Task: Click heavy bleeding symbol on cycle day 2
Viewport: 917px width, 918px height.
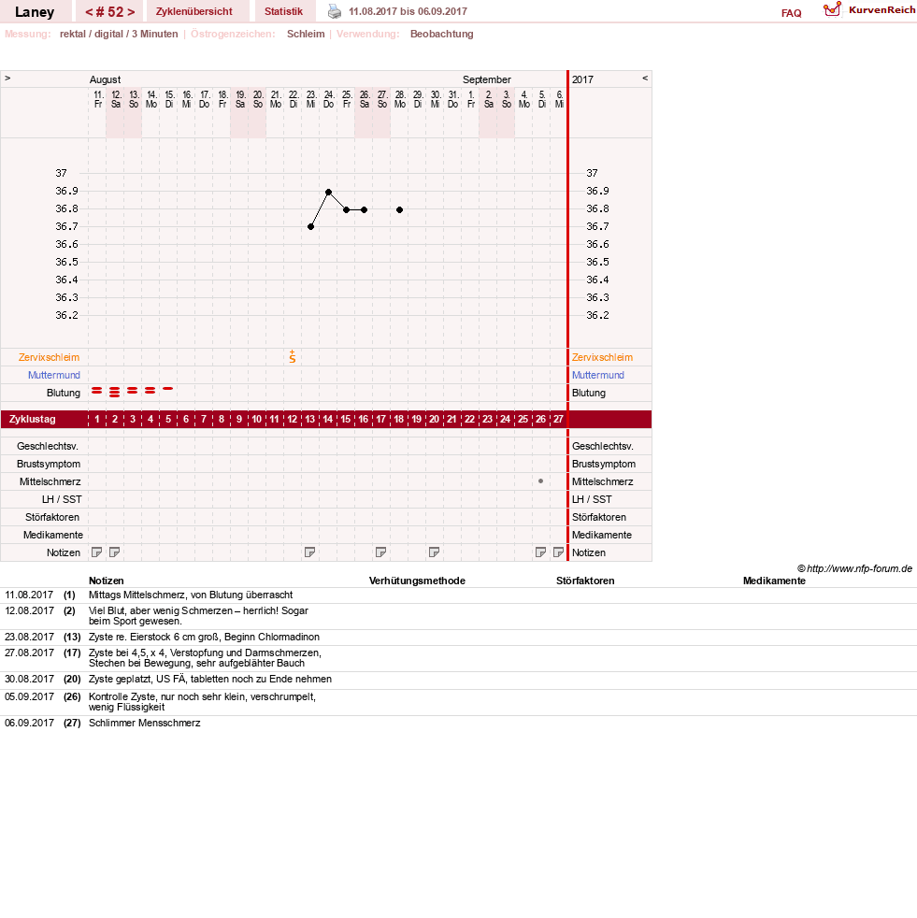Action: click(115, 393)
